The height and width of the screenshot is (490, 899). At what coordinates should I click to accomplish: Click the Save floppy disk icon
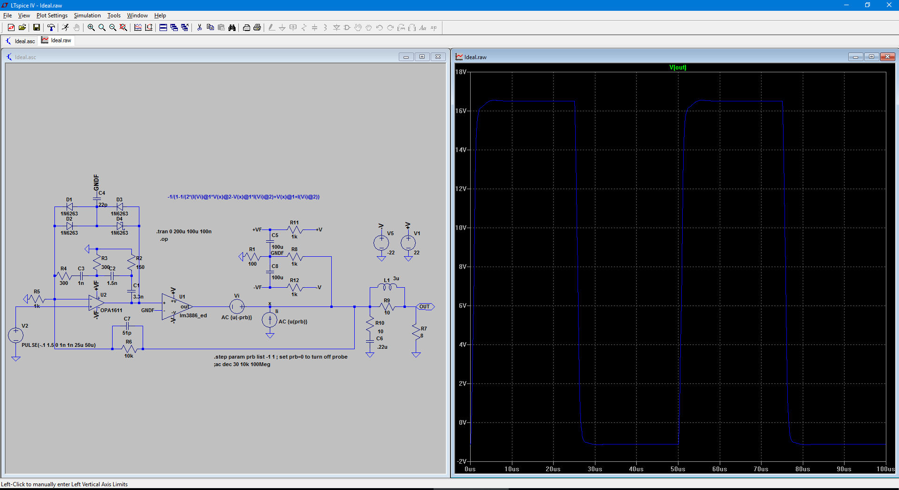[x=36, y=28]
